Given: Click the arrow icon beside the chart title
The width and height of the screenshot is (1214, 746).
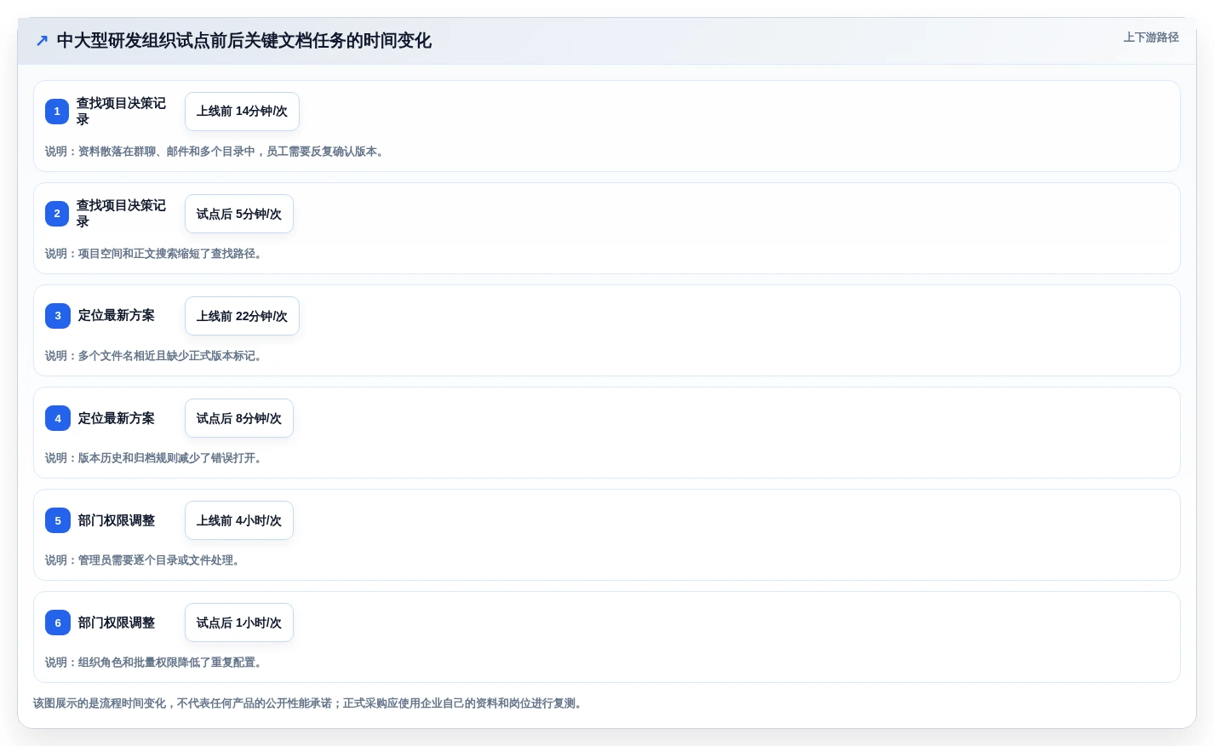Looking at the screenshot, I should tap(42, 41).
